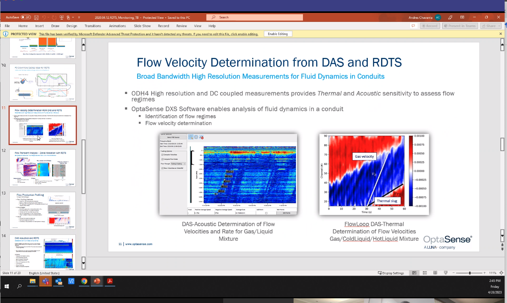The image size is (507, 303).
Task: Open the Home tab
Action: (23, 26)
